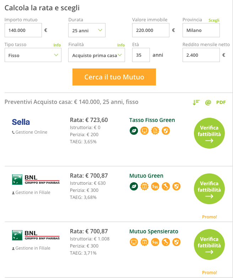Open the Durata dropdown showing 25 anni
This screenshot has width=233, height=278.
87,30
